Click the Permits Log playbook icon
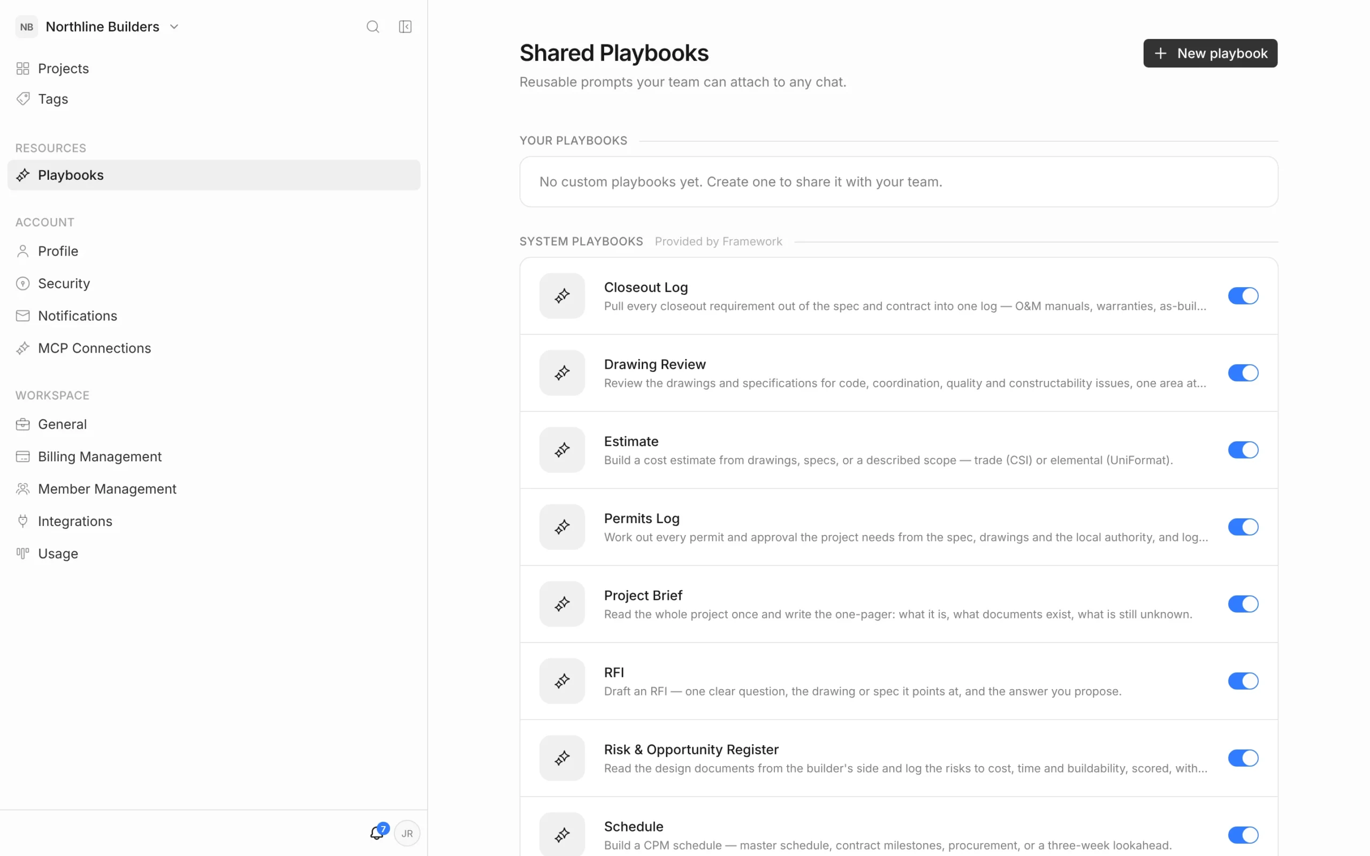 coord(562,526)
